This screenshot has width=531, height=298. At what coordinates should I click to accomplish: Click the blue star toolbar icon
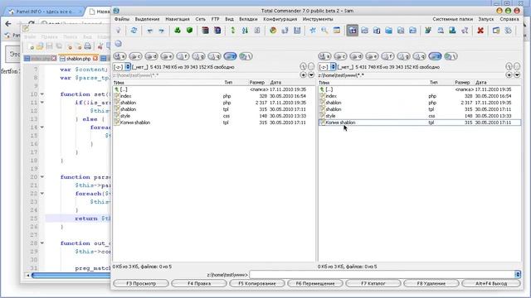(313, 31)
